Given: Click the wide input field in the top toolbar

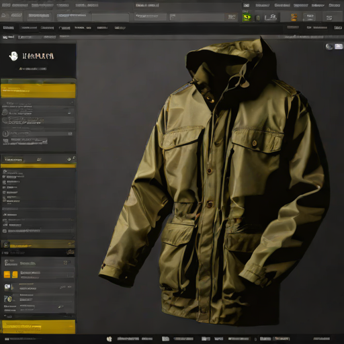Looking at the screenshot, I should (197, 17).
